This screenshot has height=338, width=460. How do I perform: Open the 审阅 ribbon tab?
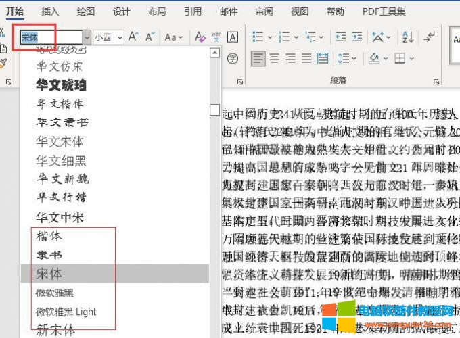tap(264, 11)
